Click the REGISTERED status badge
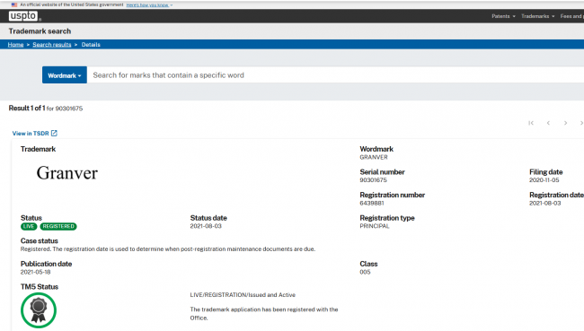Image resolution: width=584 pixels, height=331 pixels. point(58,226)
